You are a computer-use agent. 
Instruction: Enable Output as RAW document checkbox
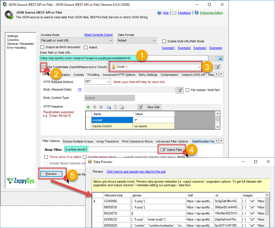point(42,47)
